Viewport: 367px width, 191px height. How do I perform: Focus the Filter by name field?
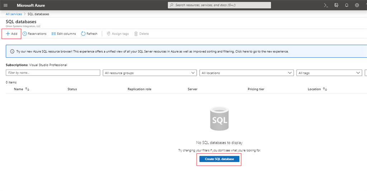pos(53,73)
